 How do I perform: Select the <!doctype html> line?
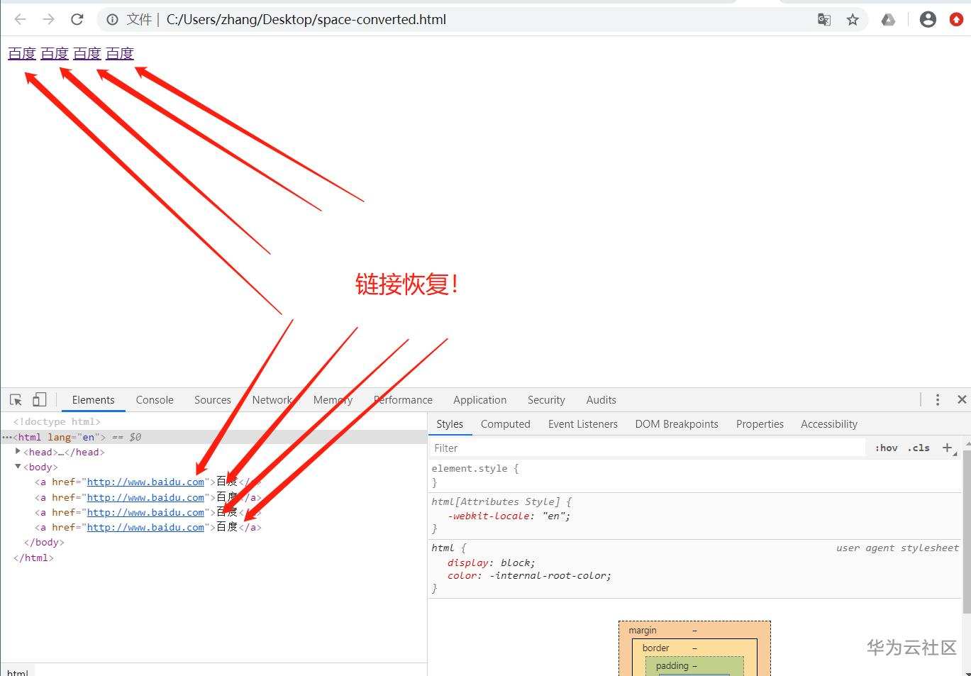(x=57, y=421)
